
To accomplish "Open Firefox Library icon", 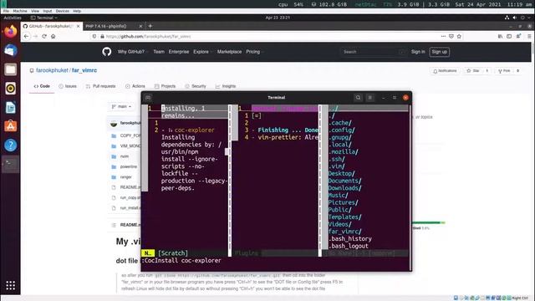I will click(x=500, y=36).
